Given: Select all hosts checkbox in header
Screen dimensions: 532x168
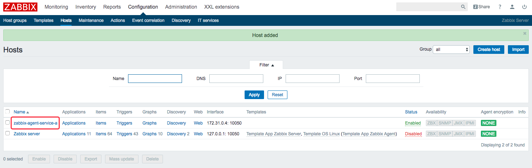Looking at the screenshot, I should 8,112.
